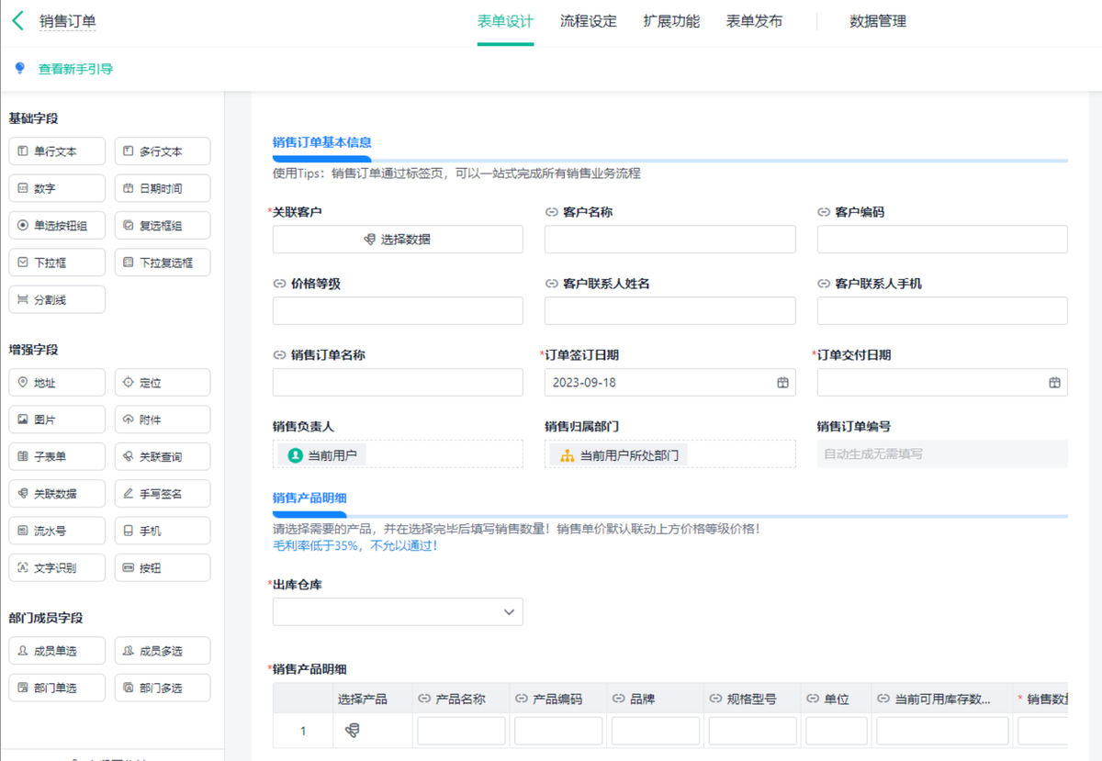Add a 多行文本 field
The height and width of the screenshot is (761, 1102).
coord(163,151)
